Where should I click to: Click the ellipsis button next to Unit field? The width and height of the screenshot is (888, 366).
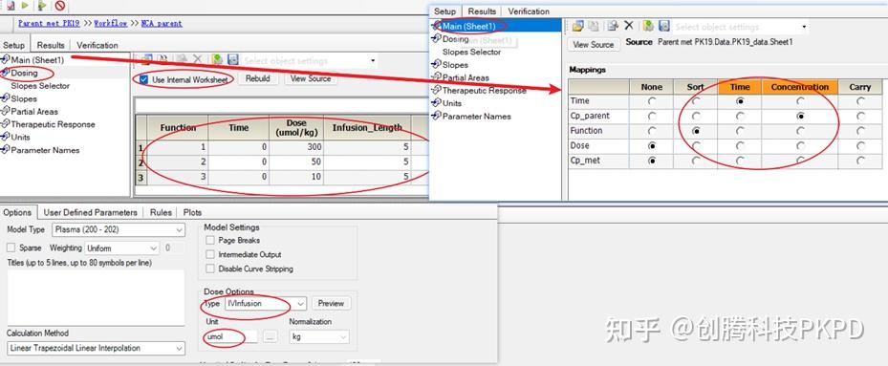pyautogui.click(x=271, y=336)
